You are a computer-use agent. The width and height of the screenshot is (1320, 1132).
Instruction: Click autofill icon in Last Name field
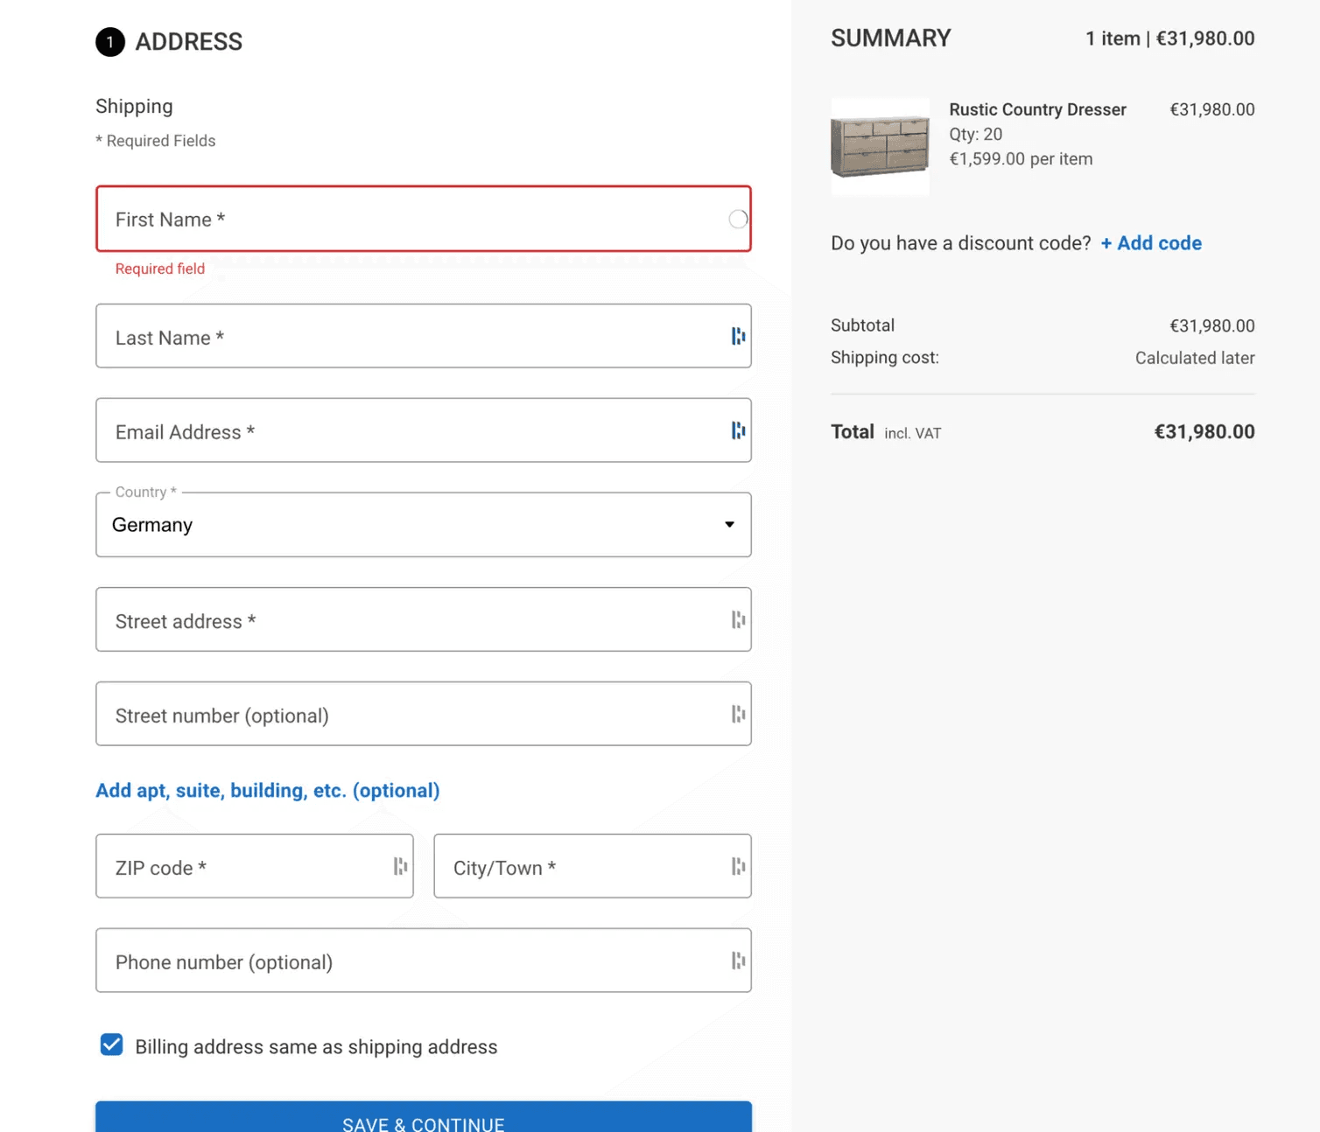pyautogui.click(x=739, y=335)
